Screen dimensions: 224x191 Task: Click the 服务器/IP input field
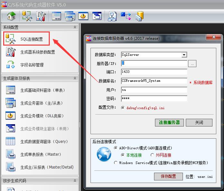154,64
